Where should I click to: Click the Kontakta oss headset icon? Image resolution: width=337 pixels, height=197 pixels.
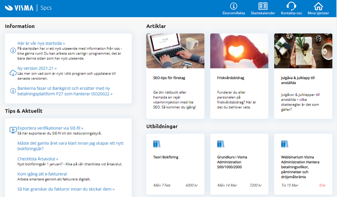pyautogui.click(x=291, y=6)
